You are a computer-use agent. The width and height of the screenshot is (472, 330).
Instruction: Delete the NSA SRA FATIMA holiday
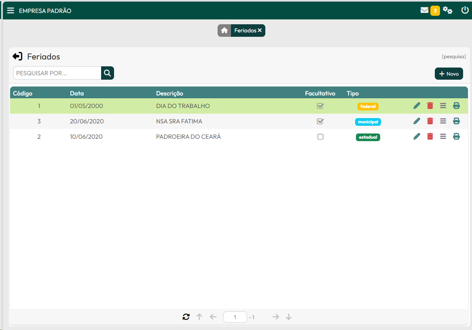click(x=430, y=121)
